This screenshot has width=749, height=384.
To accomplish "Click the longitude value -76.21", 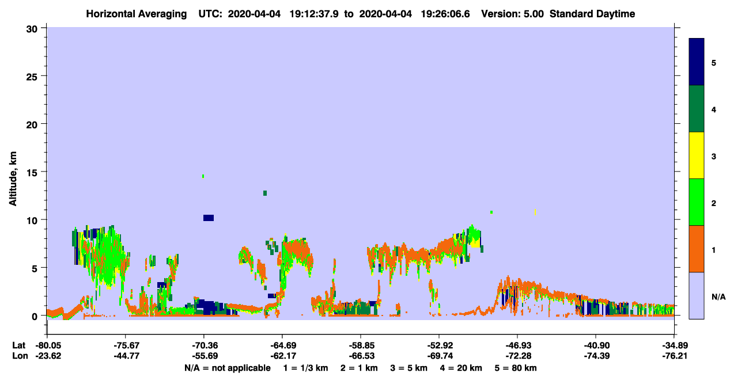I will pyautogui.click(x=674, y=356).
